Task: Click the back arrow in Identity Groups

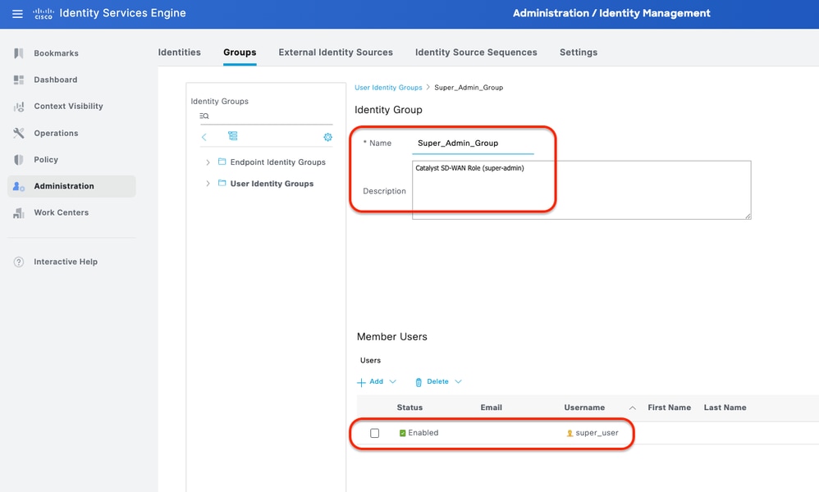Action: pos(204,137)
